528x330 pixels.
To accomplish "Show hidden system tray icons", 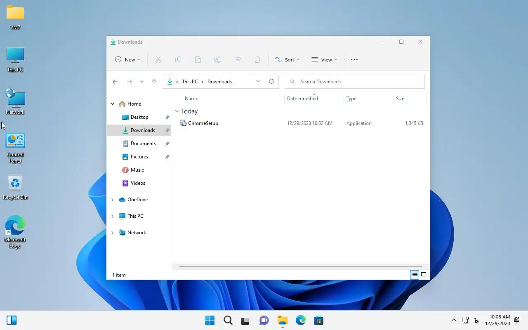I will click(x=453, y=320).
